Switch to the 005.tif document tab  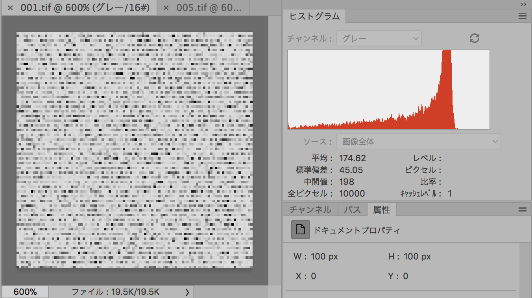click(207, 8)
